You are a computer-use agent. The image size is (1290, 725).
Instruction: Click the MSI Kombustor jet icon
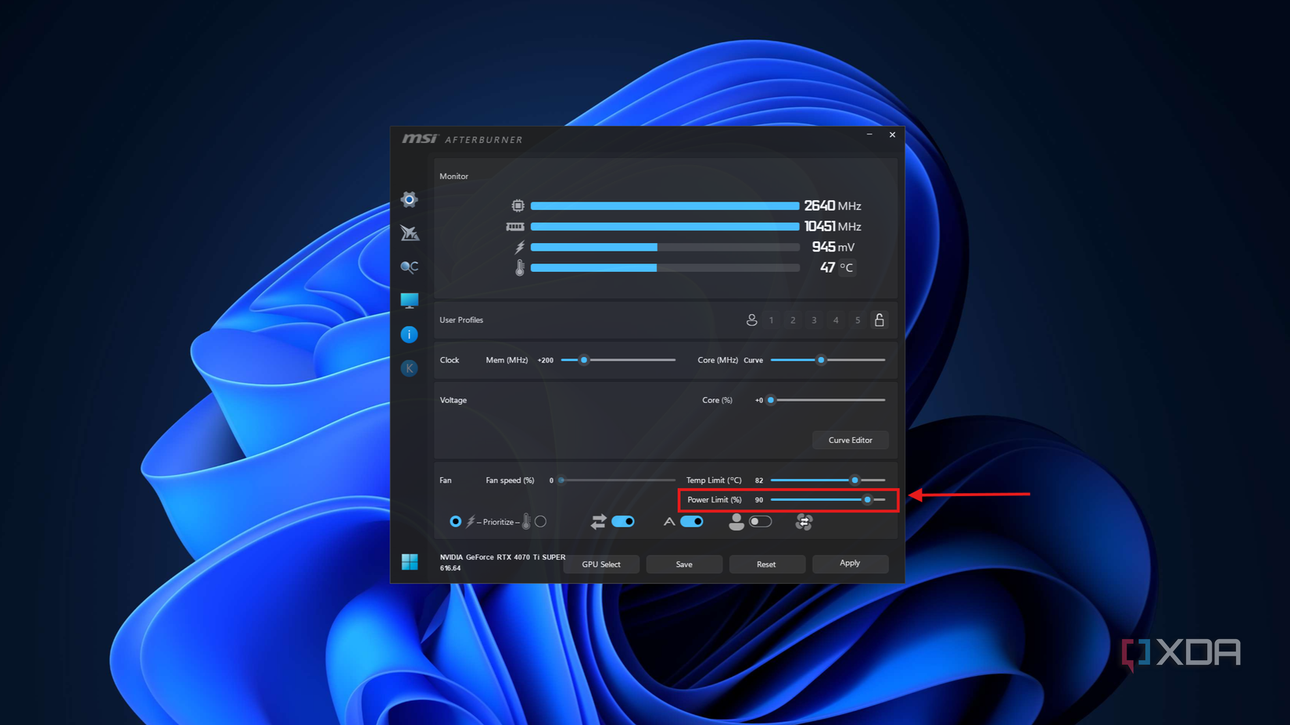410,233
